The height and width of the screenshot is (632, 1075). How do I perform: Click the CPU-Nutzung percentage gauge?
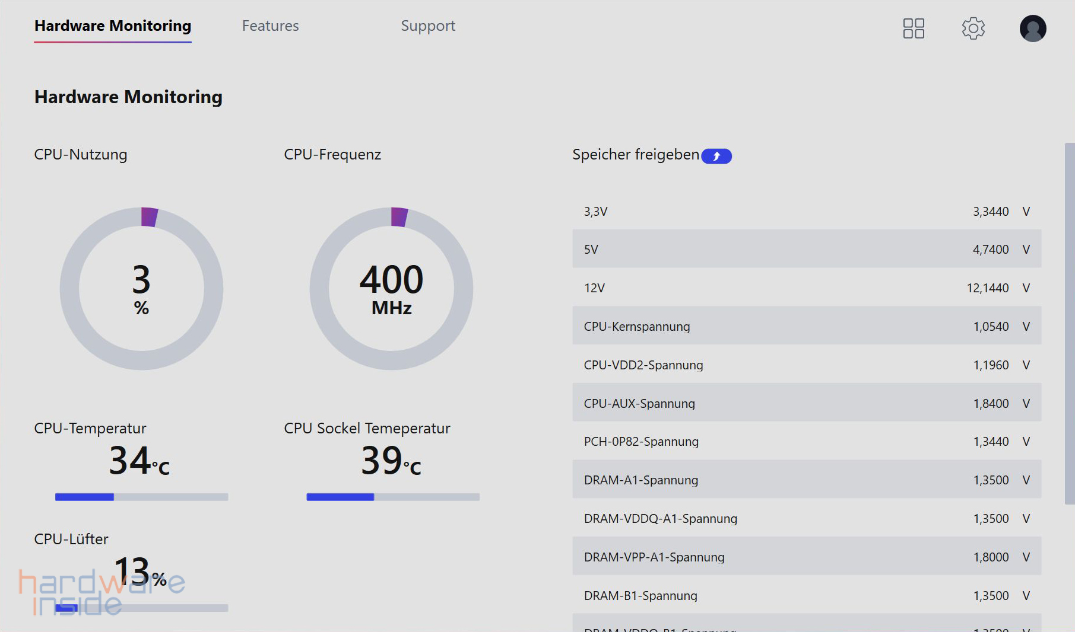(141, 289)
